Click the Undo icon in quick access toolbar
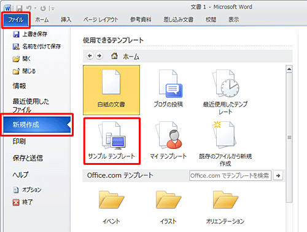The height and width of the screenshot is (232, 307). (29, 8)
